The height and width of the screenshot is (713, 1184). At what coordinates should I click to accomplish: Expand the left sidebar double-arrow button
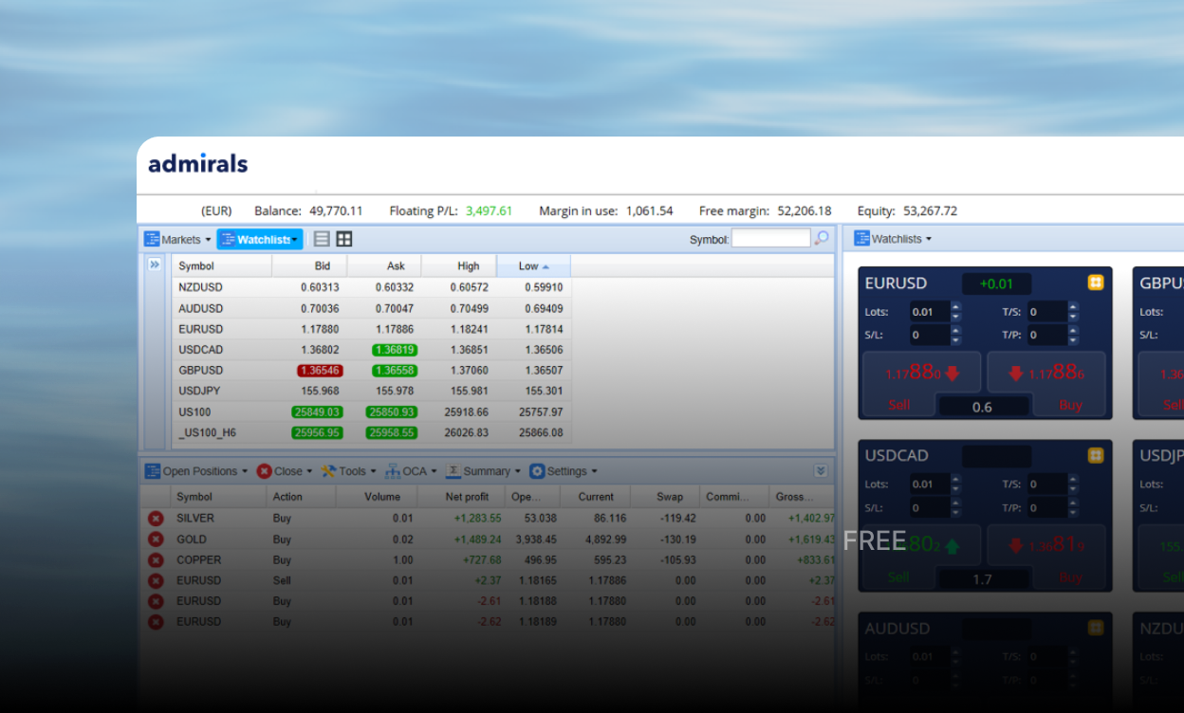point(156,265)
